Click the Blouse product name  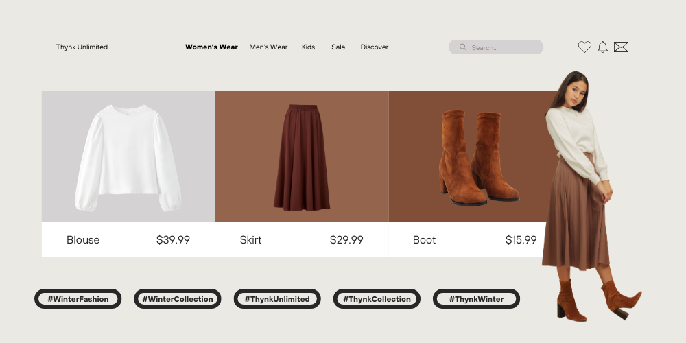click(x=83, y=240)
